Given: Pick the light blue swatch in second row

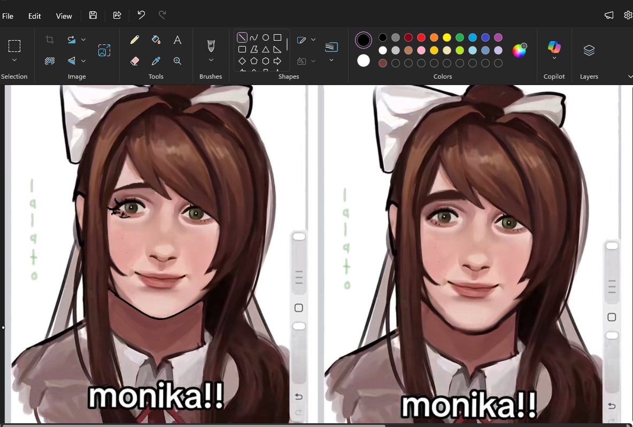Looking at the screenshot, I should [x=473, y=50].
